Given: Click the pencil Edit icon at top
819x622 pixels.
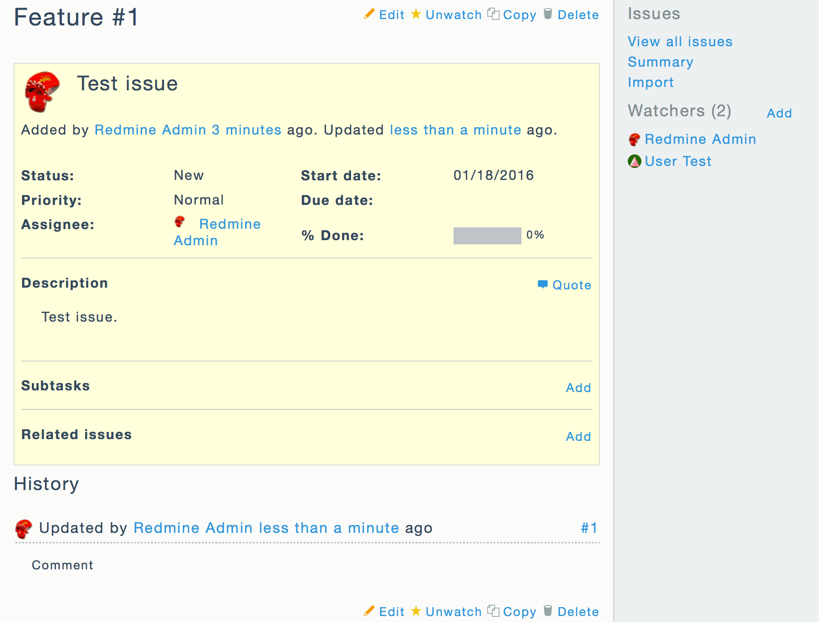Looking at the screenshot, I should [x=369, y=14].
